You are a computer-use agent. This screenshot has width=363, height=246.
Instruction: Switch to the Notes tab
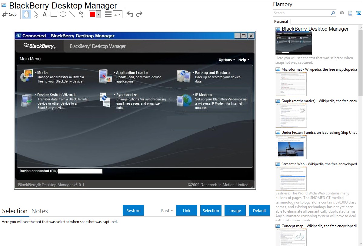point(40,211)
